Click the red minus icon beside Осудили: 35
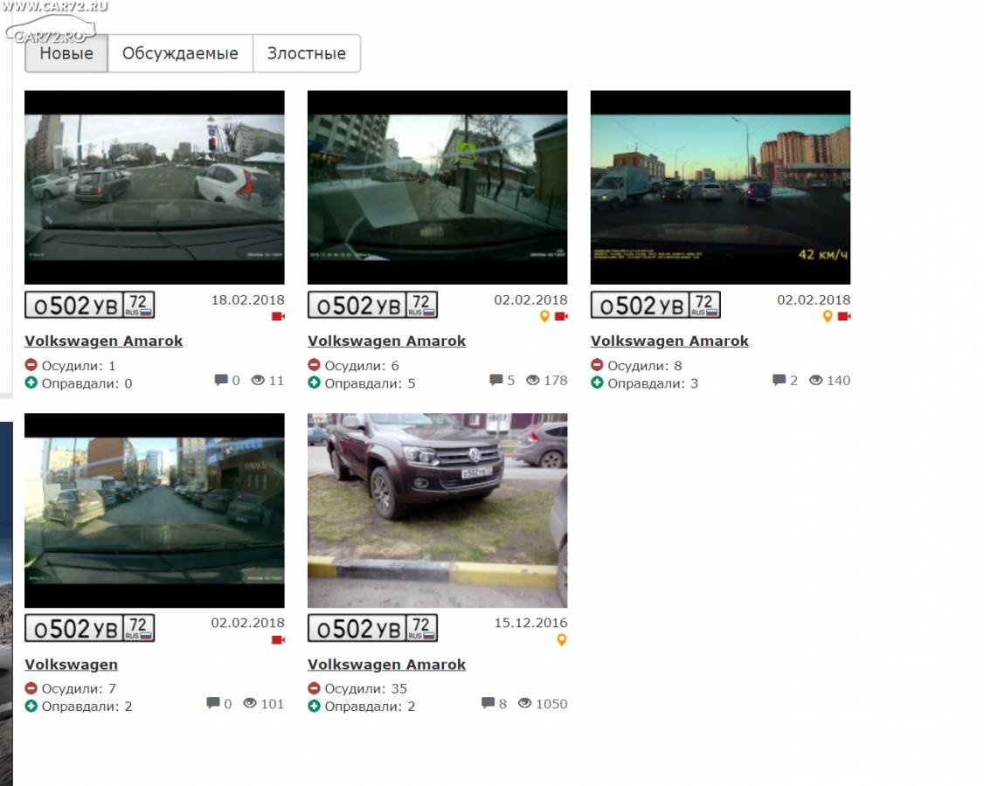Screen dimensions: 984x786 click(x=314, y=688)
